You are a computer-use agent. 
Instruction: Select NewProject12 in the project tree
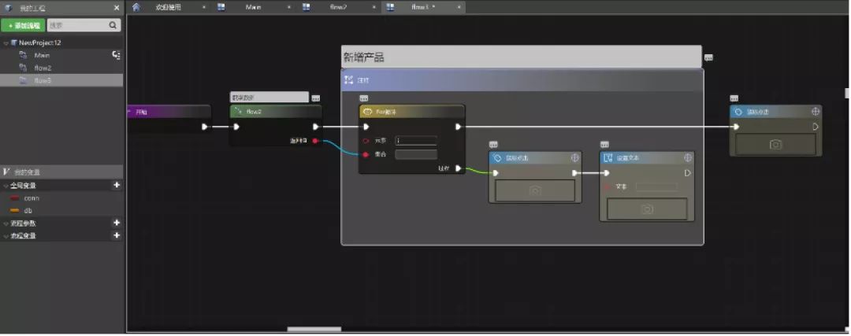pos(39,42)
